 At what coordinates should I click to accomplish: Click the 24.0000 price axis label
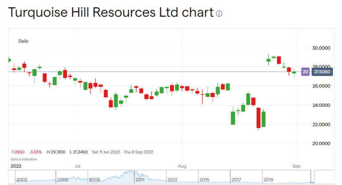coord(321,105)
